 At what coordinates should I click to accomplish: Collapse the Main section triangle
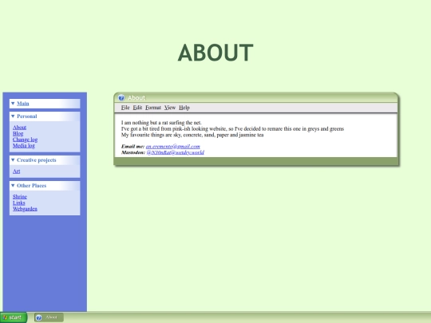[13, 104]
